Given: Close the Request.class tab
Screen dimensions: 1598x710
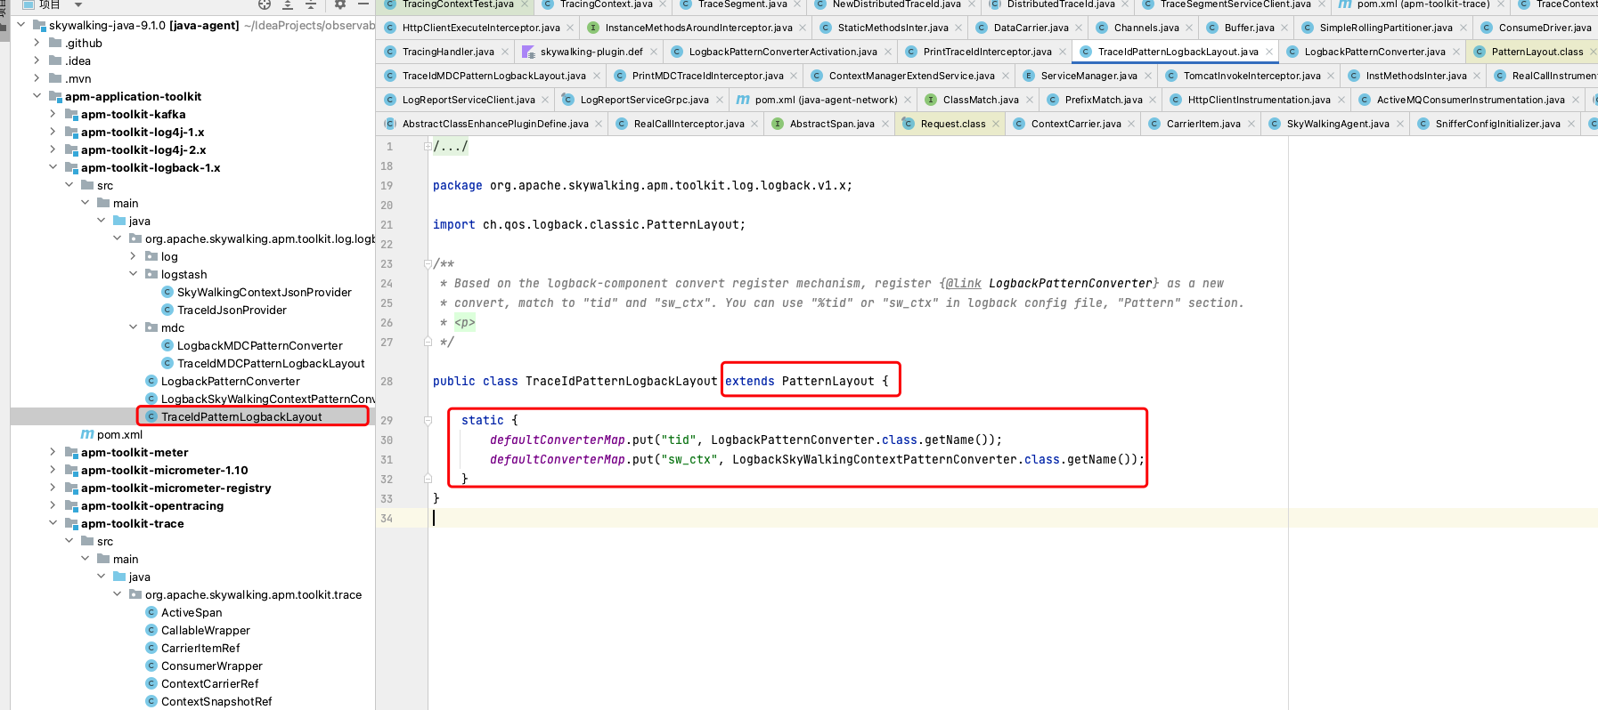Looking at the screenshot, I should coord(996,124).
